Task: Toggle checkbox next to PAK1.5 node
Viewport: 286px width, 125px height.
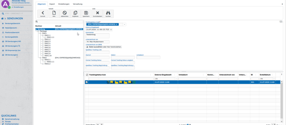Action: [43, 45]
